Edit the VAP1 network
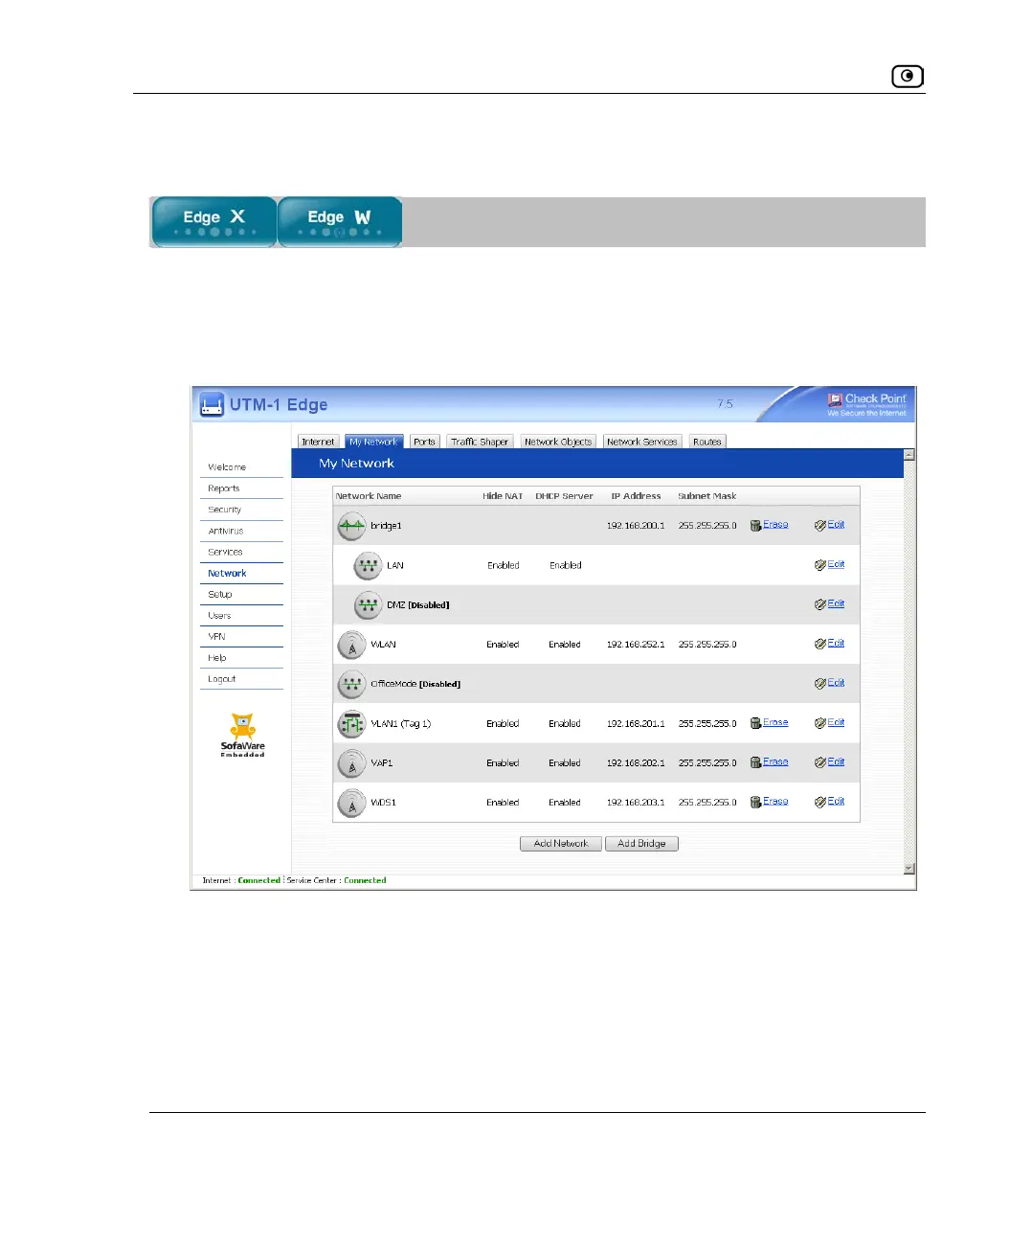This screenshot has width=1032, height=1249. pyautogui.click(x=830, y=762)
